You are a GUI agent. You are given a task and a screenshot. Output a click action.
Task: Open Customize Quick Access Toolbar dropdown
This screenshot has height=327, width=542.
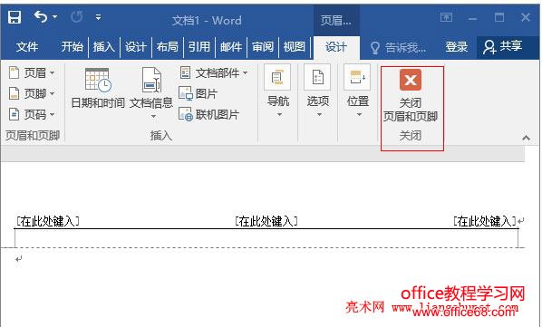[x=99, y=17]
